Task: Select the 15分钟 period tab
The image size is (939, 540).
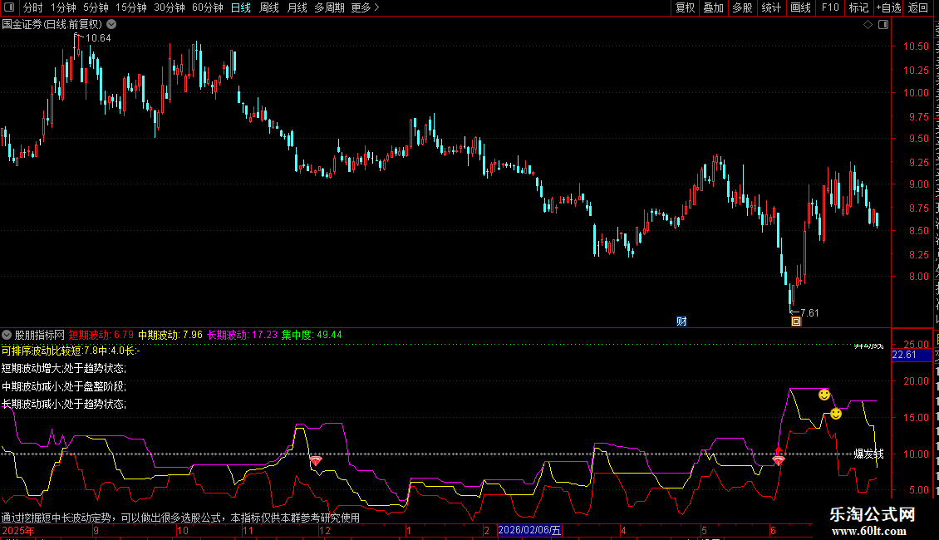Action: (130, 7)
